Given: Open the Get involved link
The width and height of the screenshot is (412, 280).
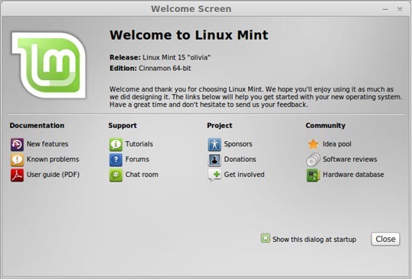Looking at the screenshot, I should point(244,175).
